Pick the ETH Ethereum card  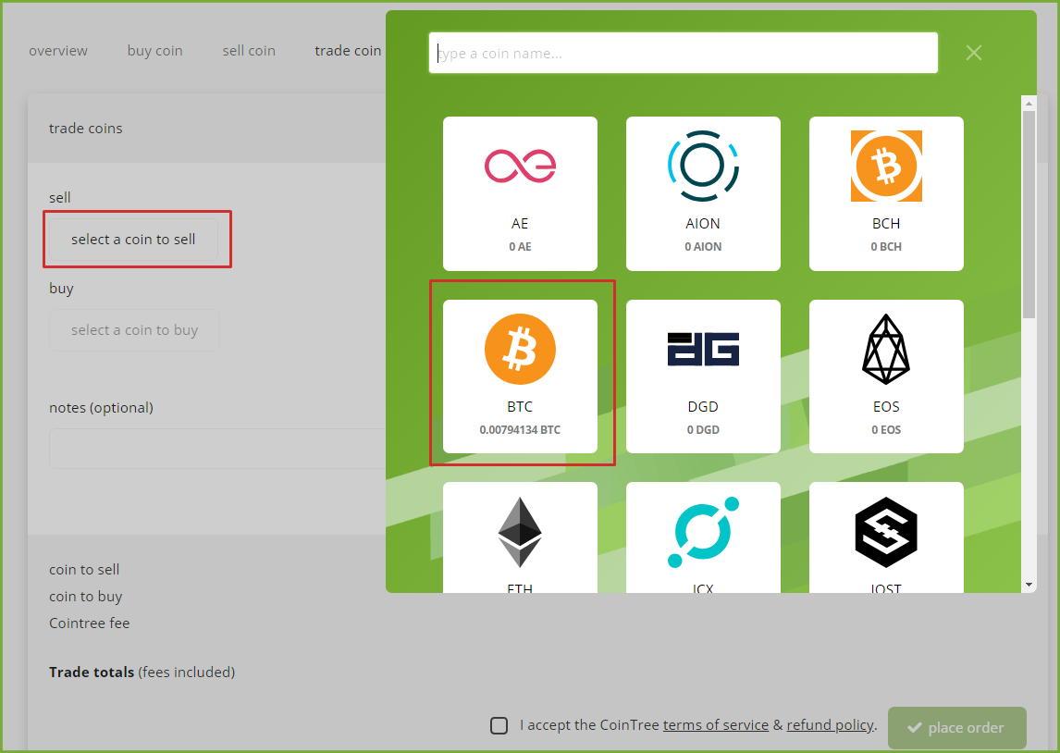520,537
